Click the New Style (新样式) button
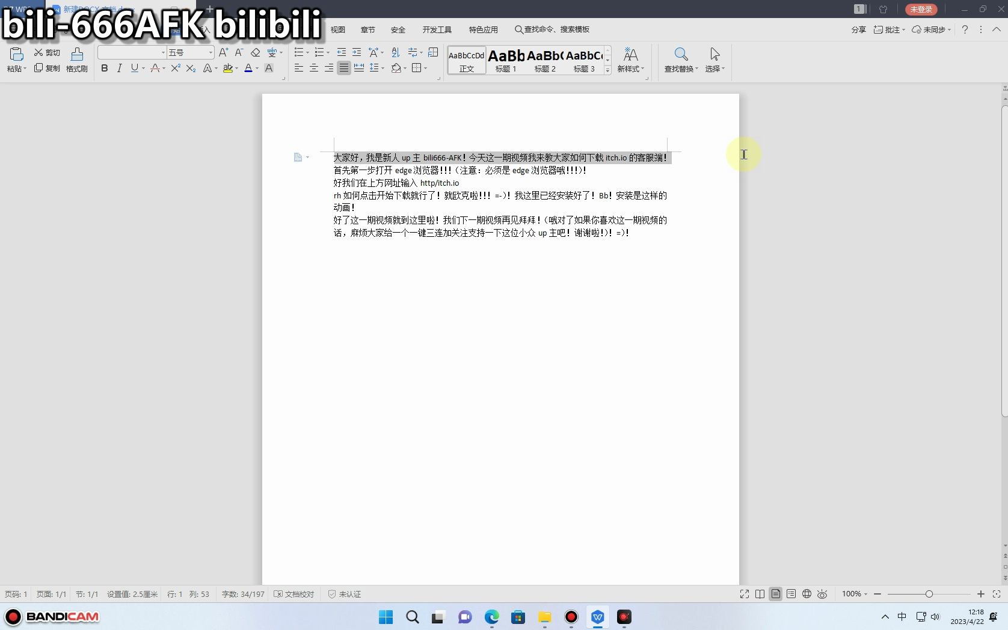1008x630 pixels. [x=630, y=60]
